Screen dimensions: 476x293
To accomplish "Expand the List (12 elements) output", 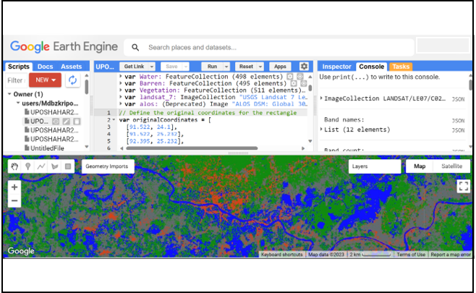I will (321, 129).
